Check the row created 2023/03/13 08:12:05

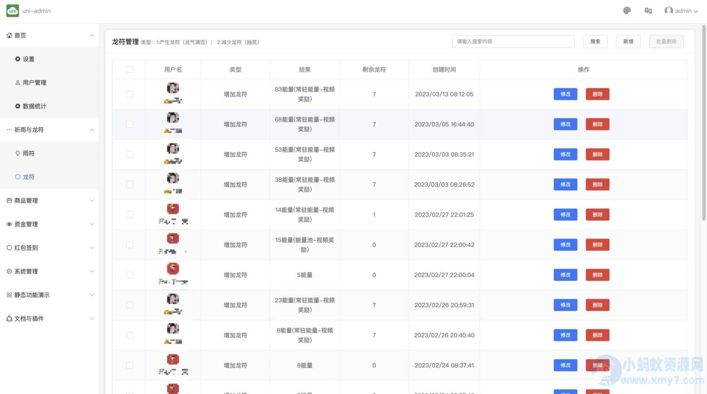click(x=130, y=94)
